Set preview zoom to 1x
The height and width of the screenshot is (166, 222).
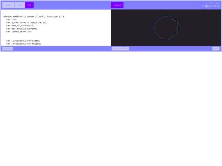tap(114, 48)
